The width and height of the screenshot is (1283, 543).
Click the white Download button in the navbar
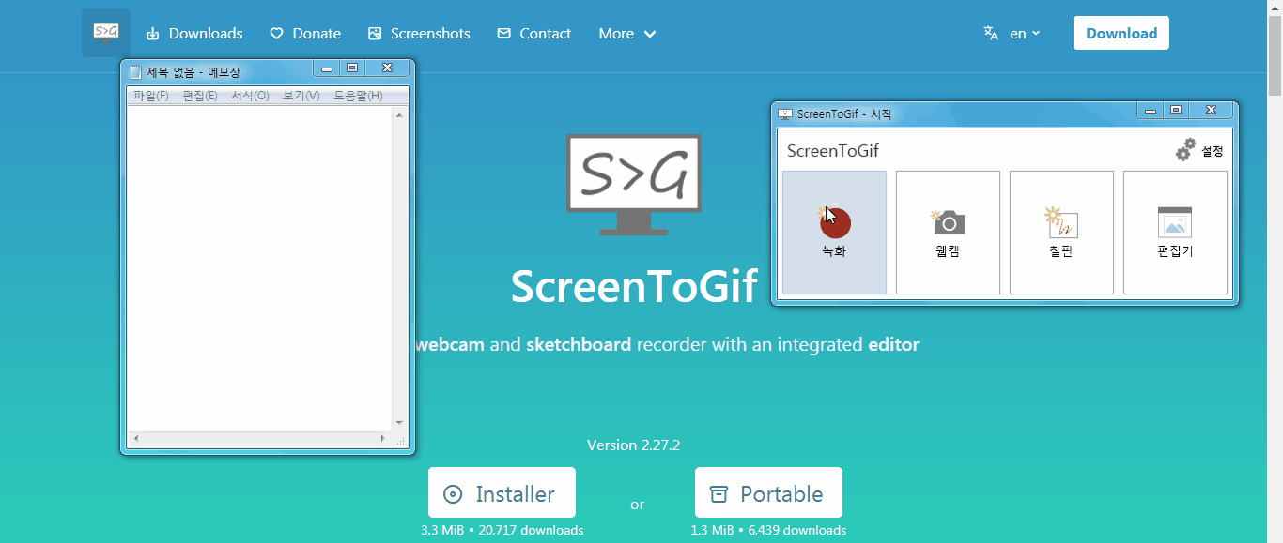click(1121, 33)
